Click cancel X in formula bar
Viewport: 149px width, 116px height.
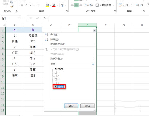click(x=30, y=18)
